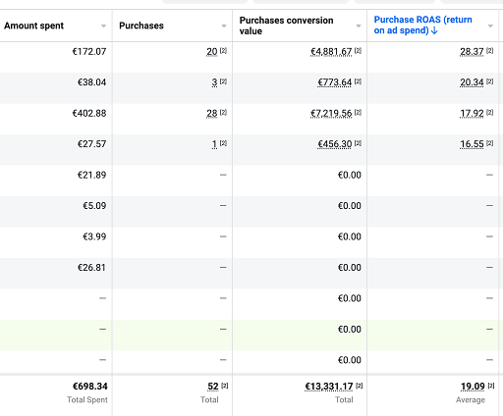Open the Purchases conversion value column dropdown
The height and width of the screenshot is (416, 503).
[x=359, y=26]
